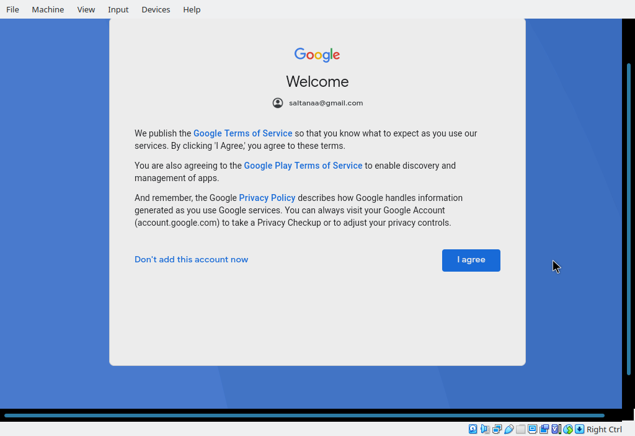Click the I agree button
Image resolution: width=635 pixels, height=436 pixels.
point(471,260)
